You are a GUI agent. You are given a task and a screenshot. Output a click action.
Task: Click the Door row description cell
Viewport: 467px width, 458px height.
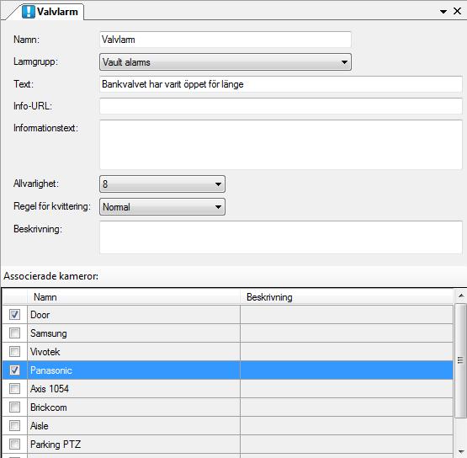point(347,315)
